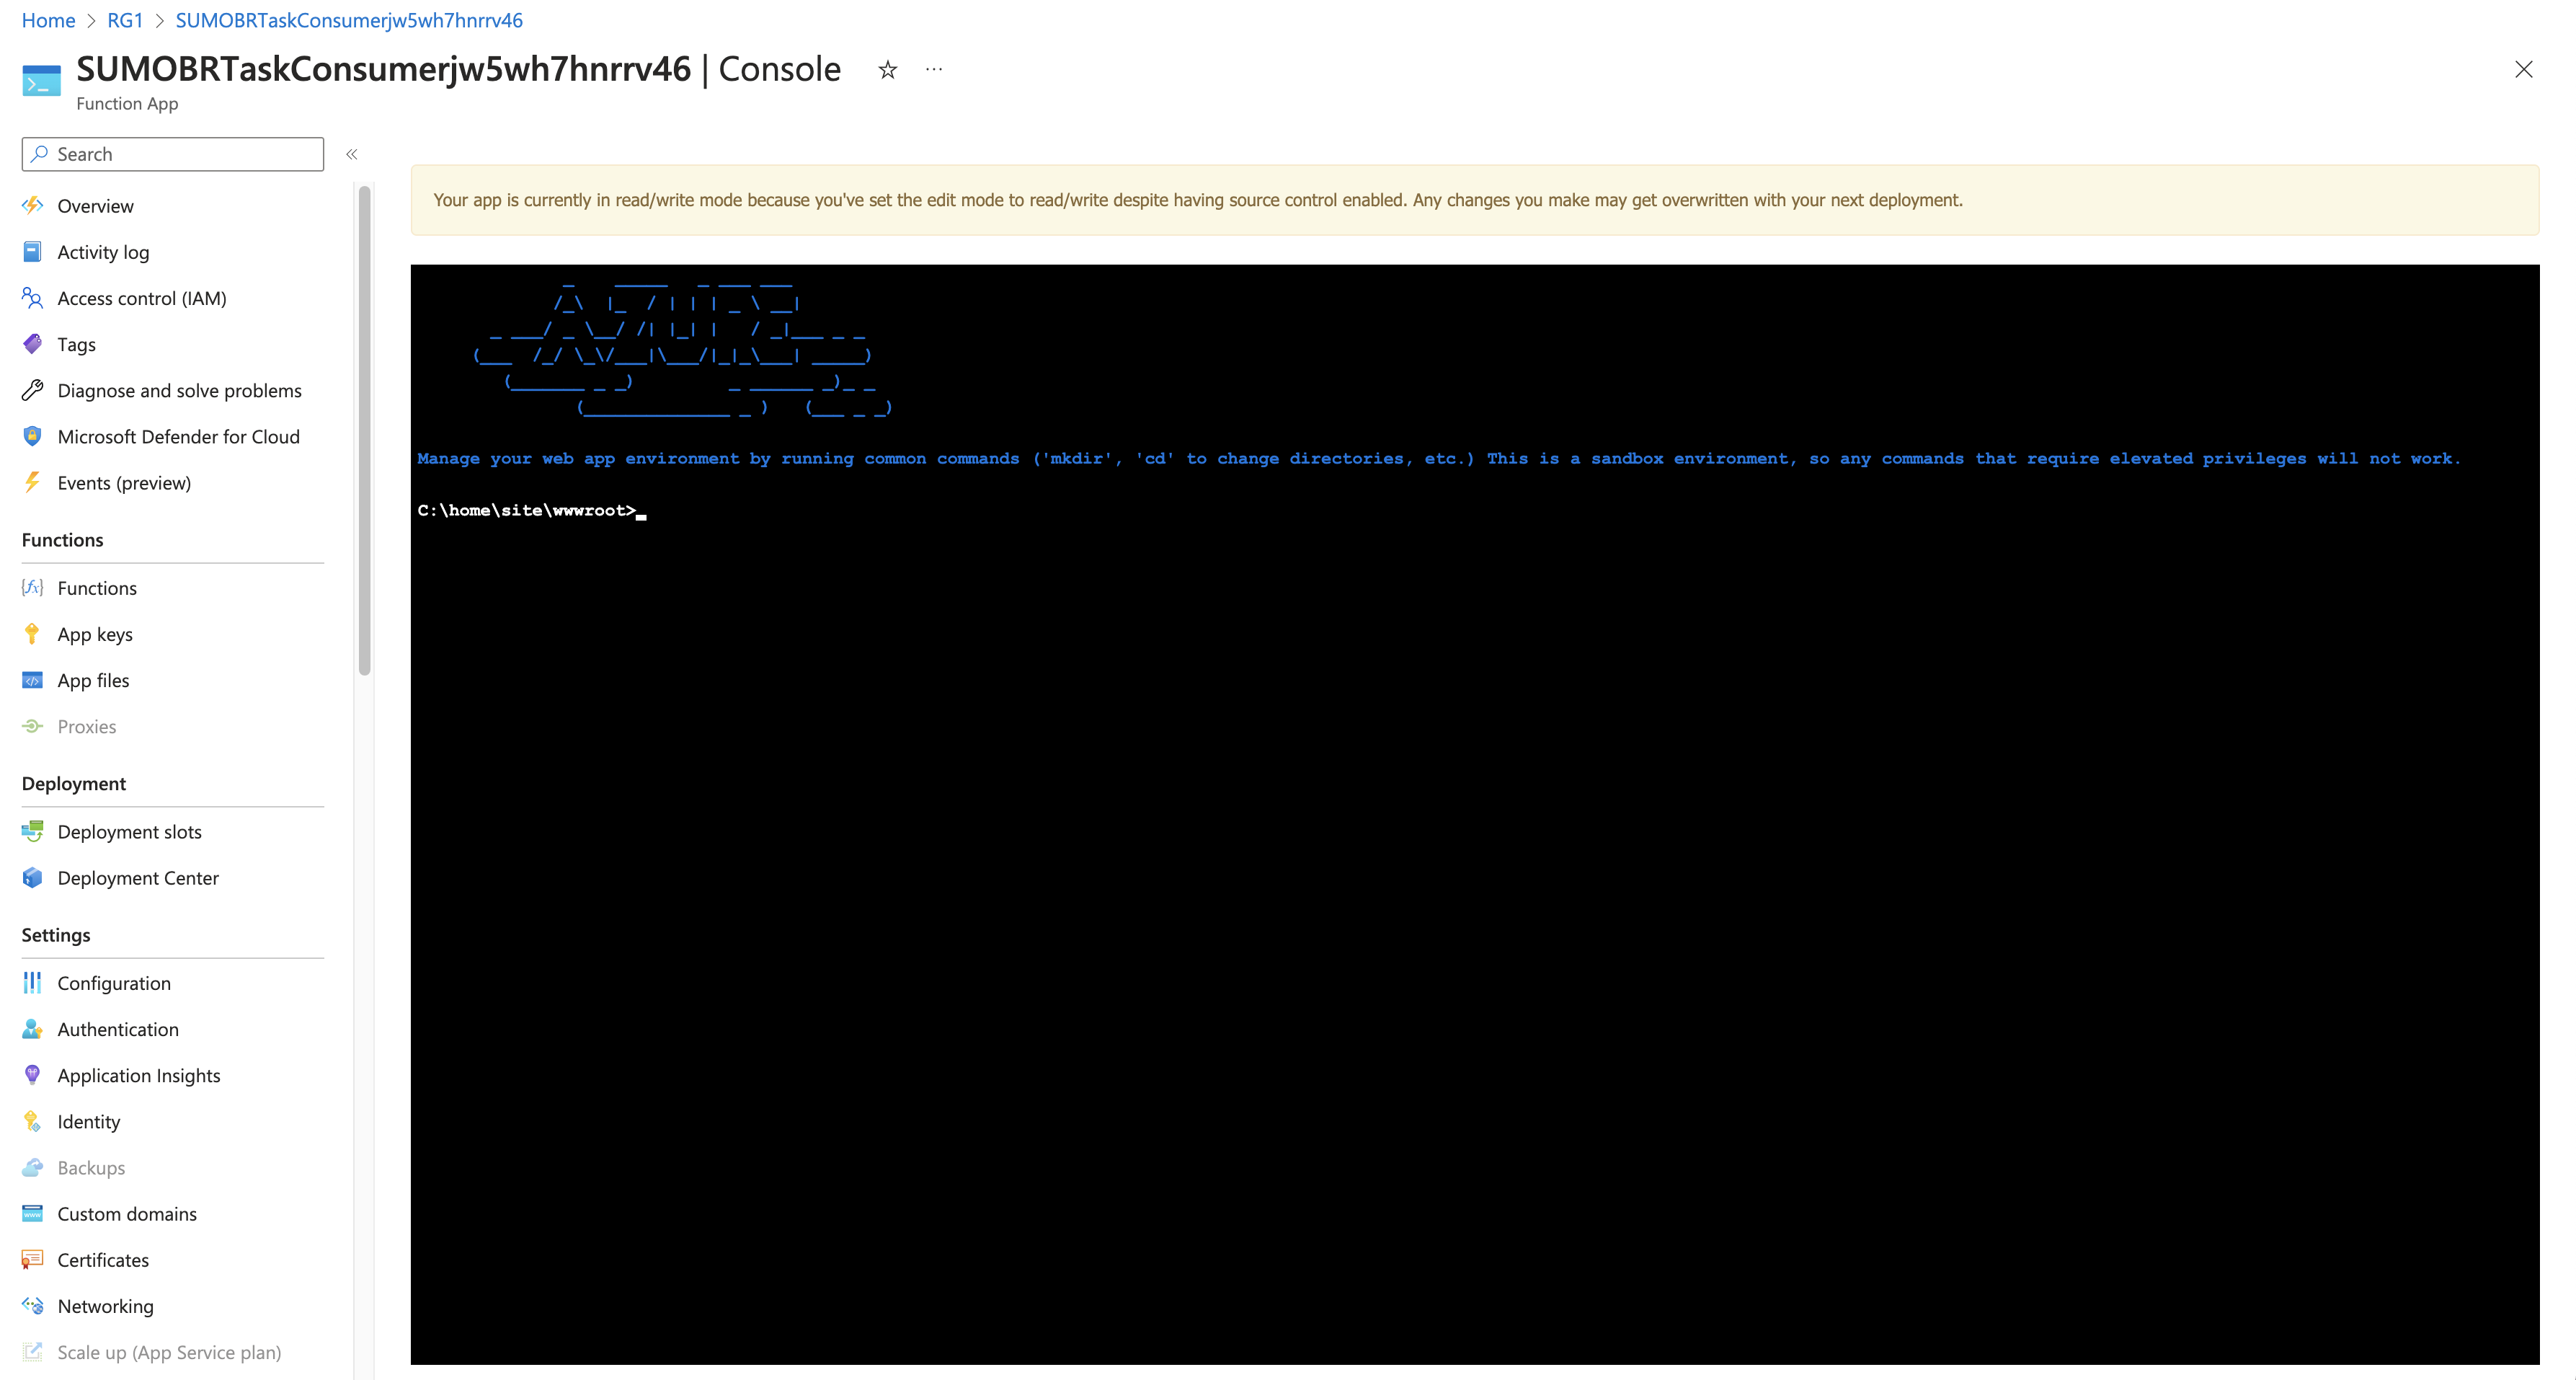This screenshot has height=1380, width=2576.
Task: Click inside the sidebar search box
Action: [x=172, y=154]
